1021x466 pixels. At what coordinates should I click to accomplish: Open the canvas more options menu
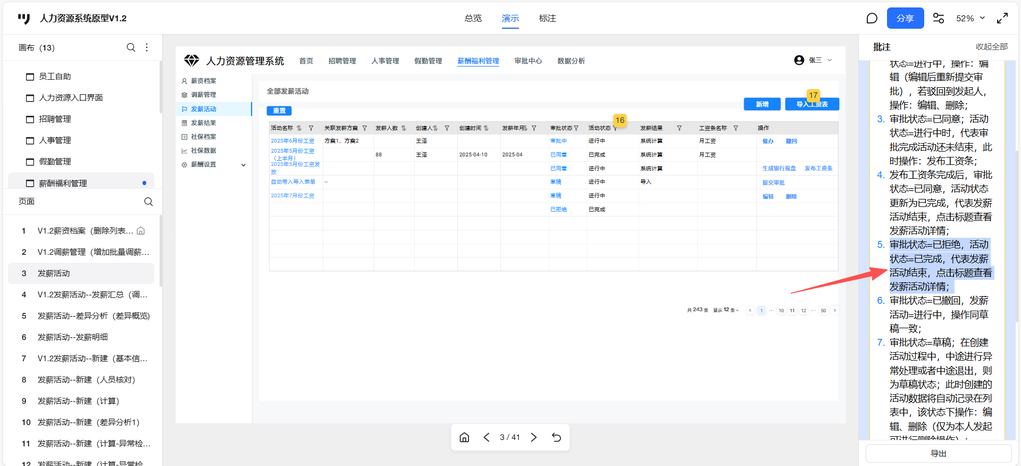(x=147, y=47)
